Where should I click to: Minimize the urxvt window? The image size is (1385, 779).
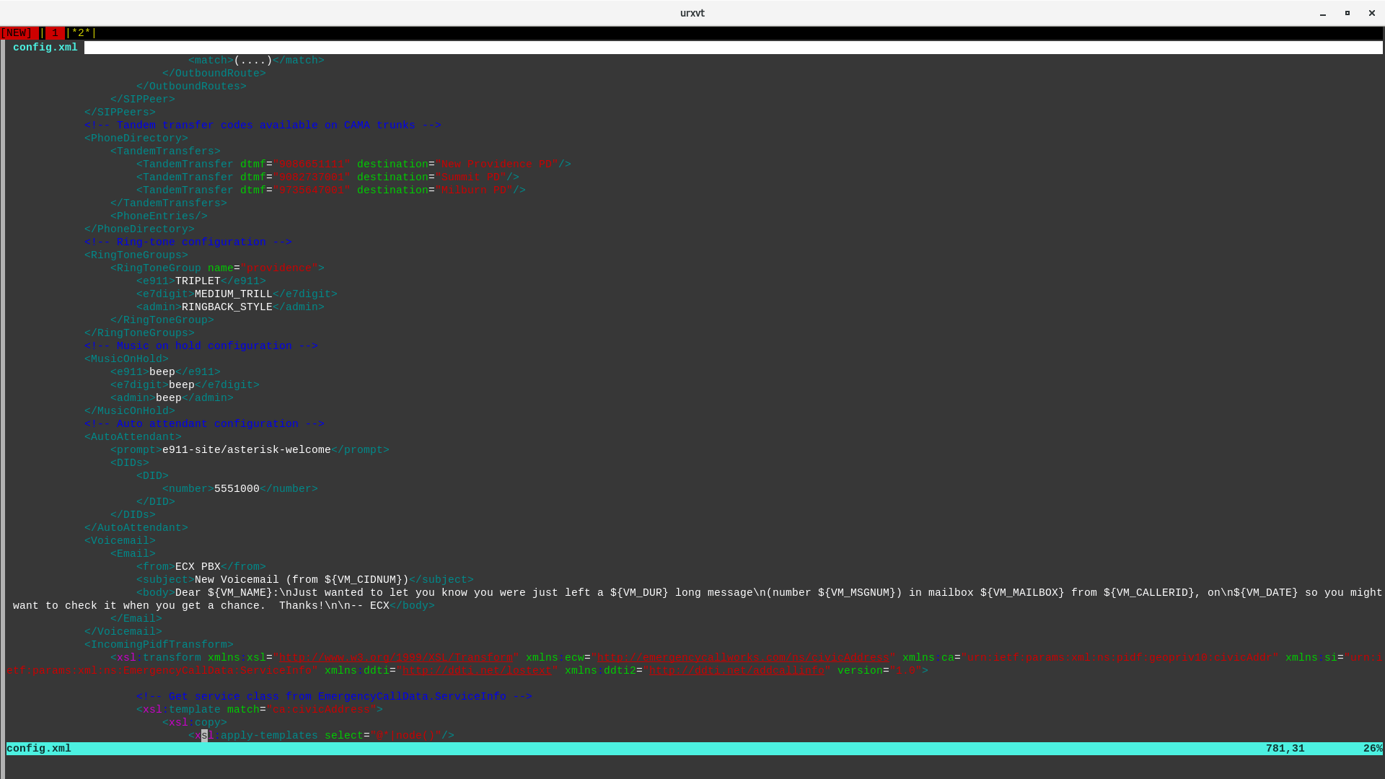(x=1323, y=13)
